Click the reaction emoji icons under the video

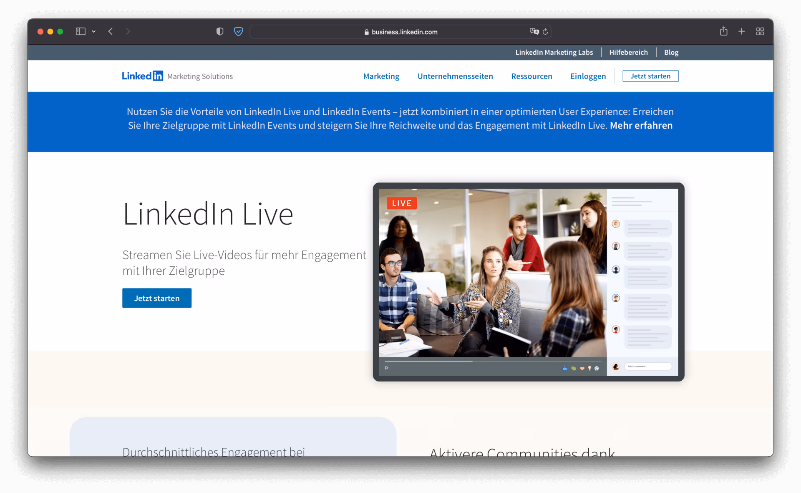click(x=581, y=368)
